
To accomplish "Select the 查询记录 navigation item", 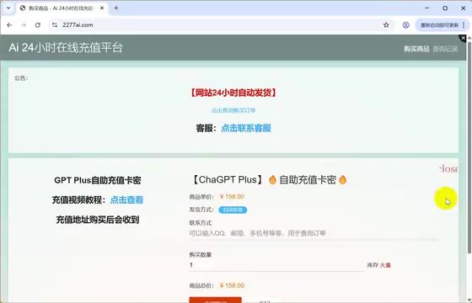I will (x=445, y=49).
